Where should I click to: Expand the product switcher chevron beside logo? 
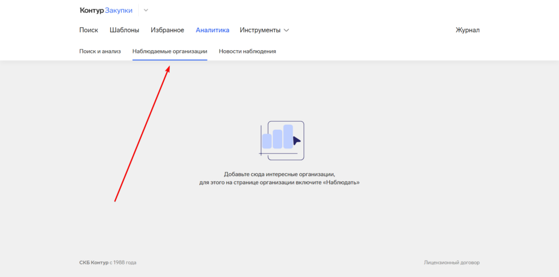pyautogui.click(x=146, y=10)
